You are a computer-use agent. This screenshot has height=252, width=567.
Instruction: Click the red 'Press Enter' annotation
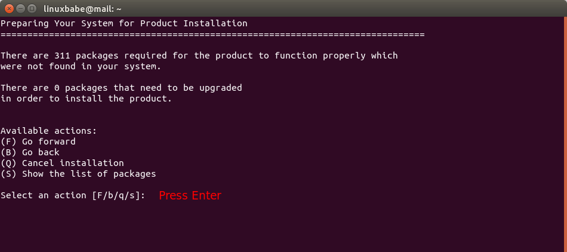[190, 195]
